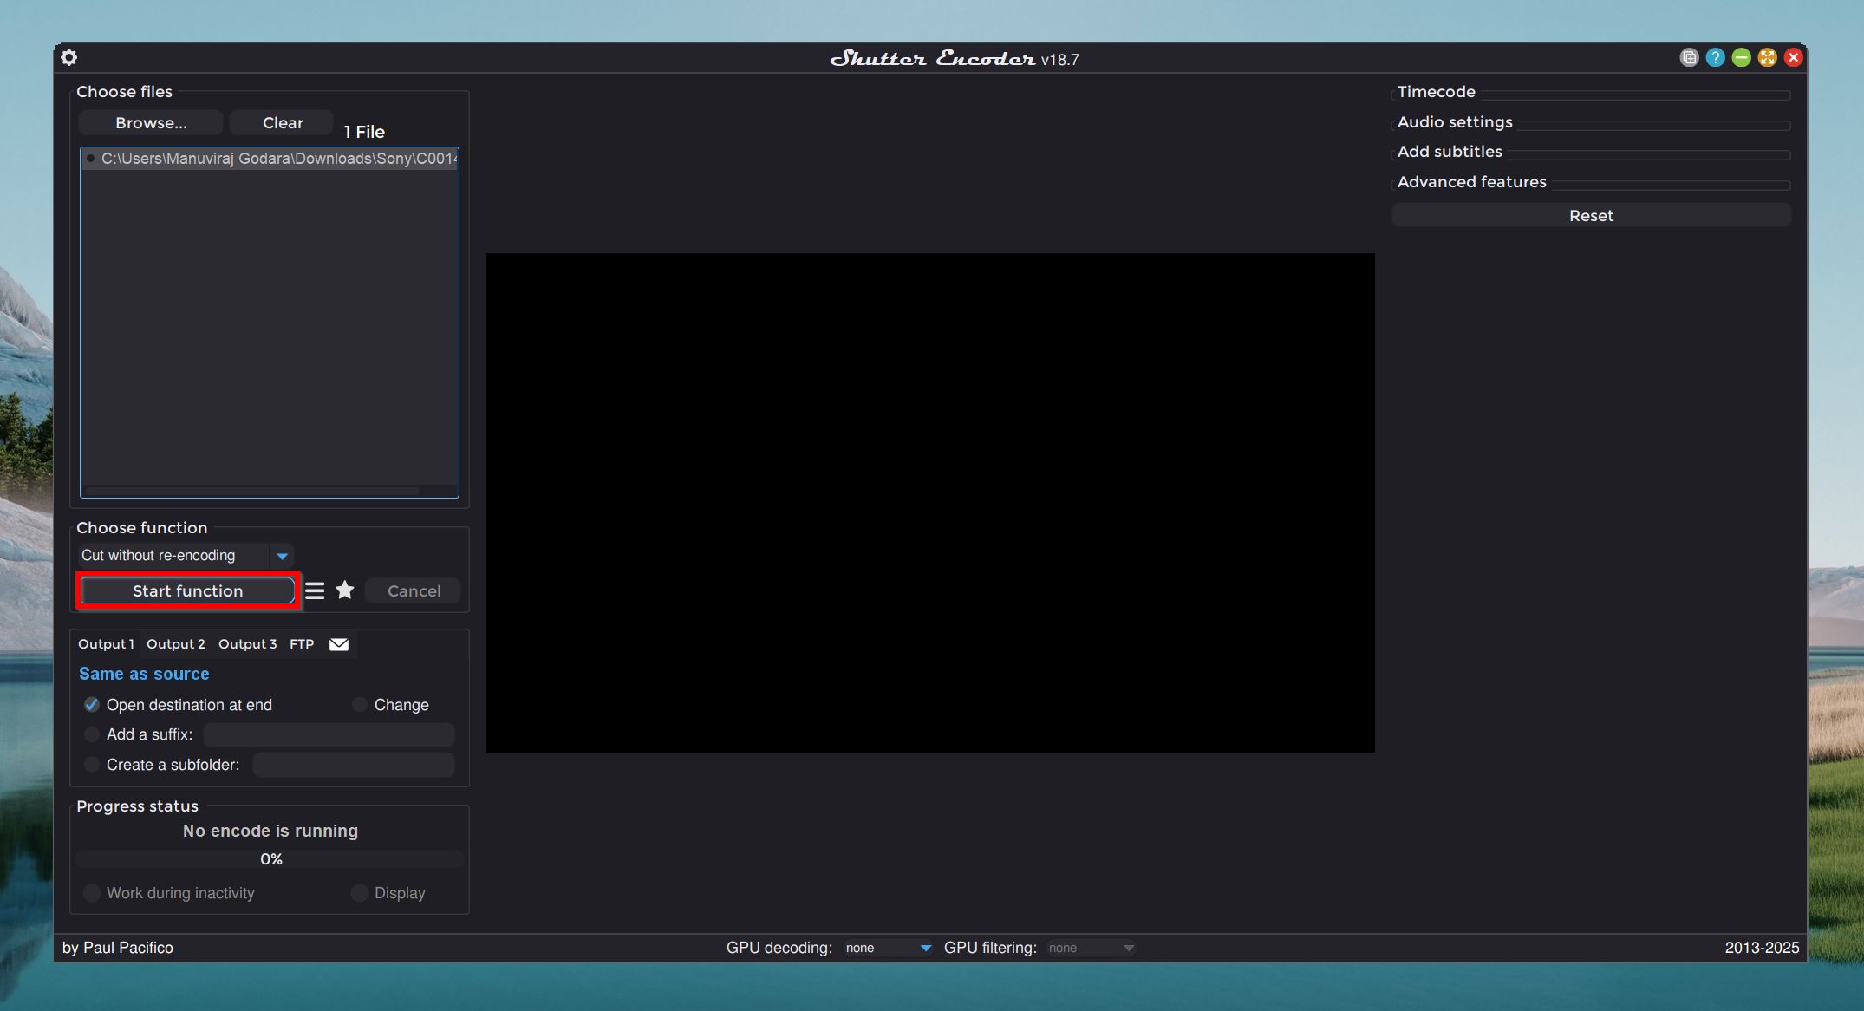The height and width of the screenshot is (1011, 1864).
Task: Switch to the Output 2 tab
Action: coord(174,643)
